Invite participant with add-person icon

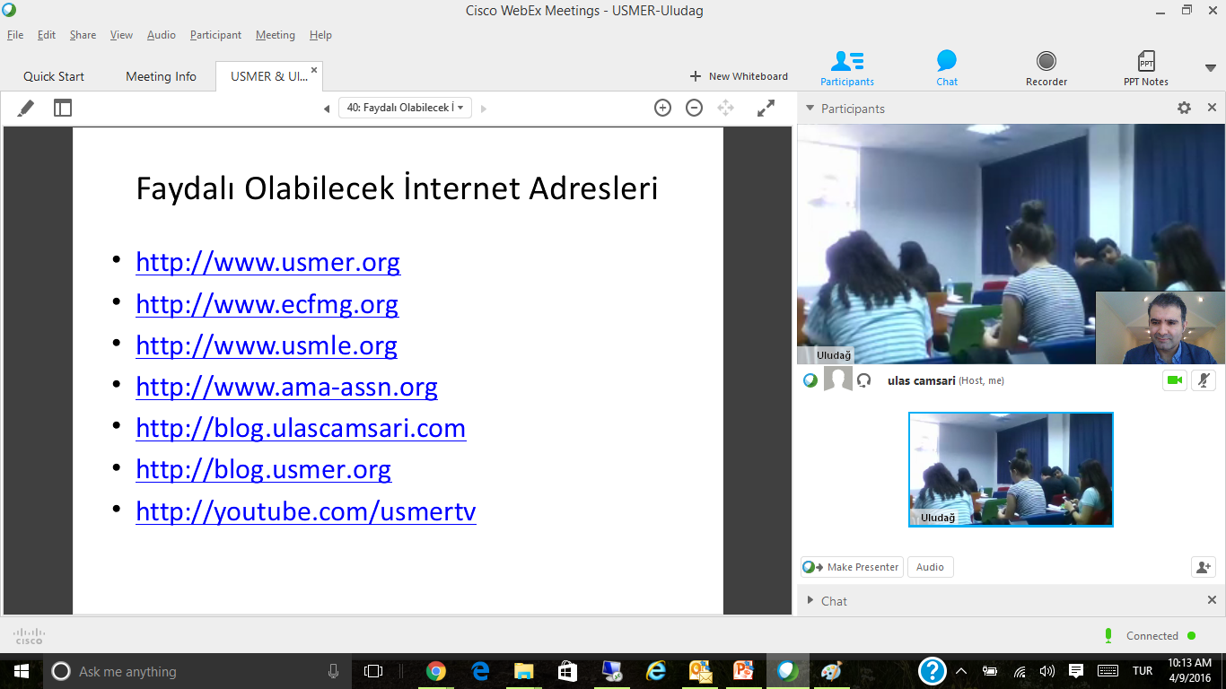pyautogui.click(x=1203, y=567)
